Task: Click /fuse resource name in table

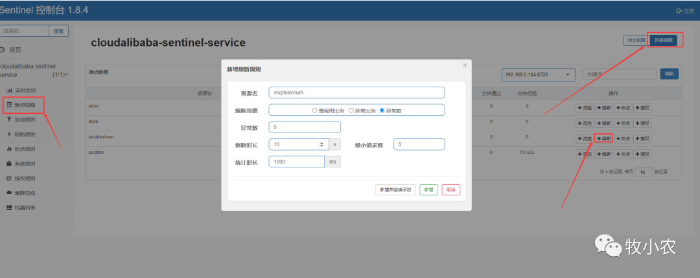Action: pyautogui.click(x=93, y=122)
